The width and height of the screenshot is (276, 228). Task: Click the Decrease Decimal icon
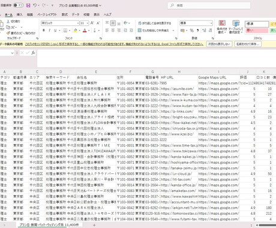pyautogui.click(x=210, y=31)
